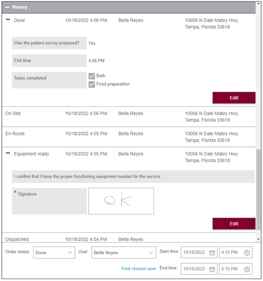The height and width of the screenshot is (281, 263).
Task: Click the Find closest user link
Action: click(139, 269)
